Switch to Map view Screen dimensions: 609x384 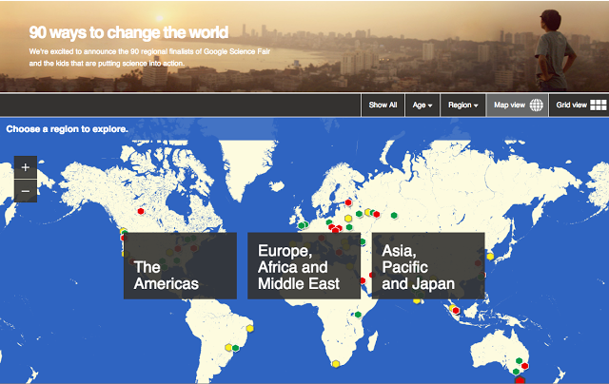click(518, 105)
